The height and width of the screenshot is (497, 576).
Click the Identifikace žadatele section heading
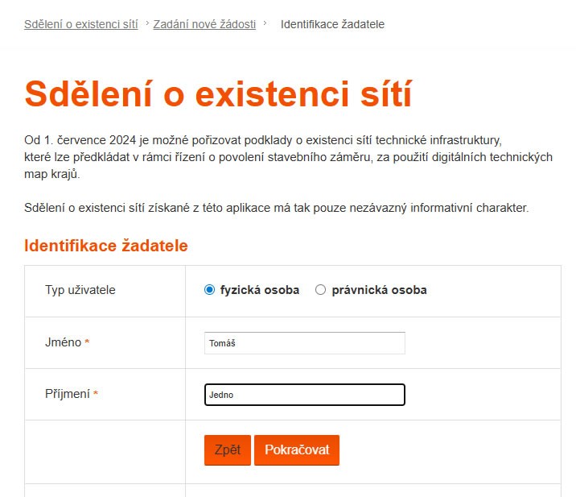pos(106,246)
